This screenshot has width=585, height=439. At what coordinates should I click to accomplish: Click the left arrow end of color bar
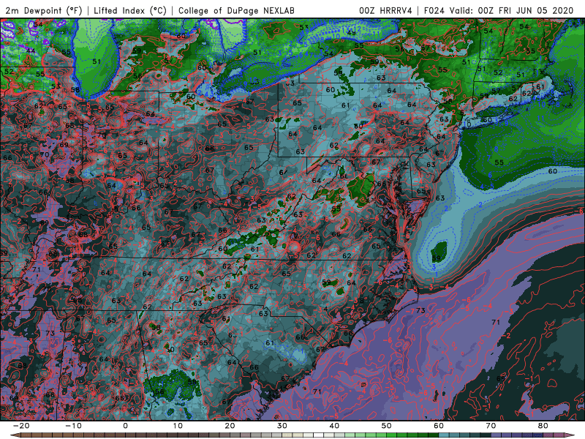click(15, 435)
